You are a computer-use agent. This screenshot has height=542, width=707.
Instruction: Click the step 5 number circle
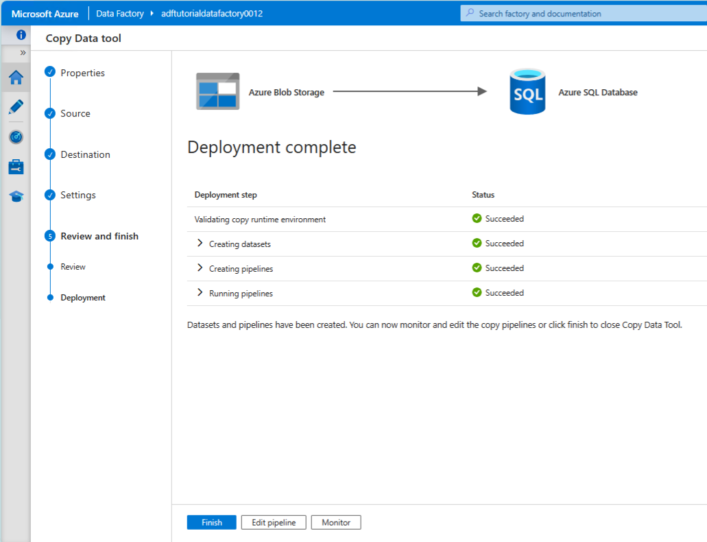[50, 235]
